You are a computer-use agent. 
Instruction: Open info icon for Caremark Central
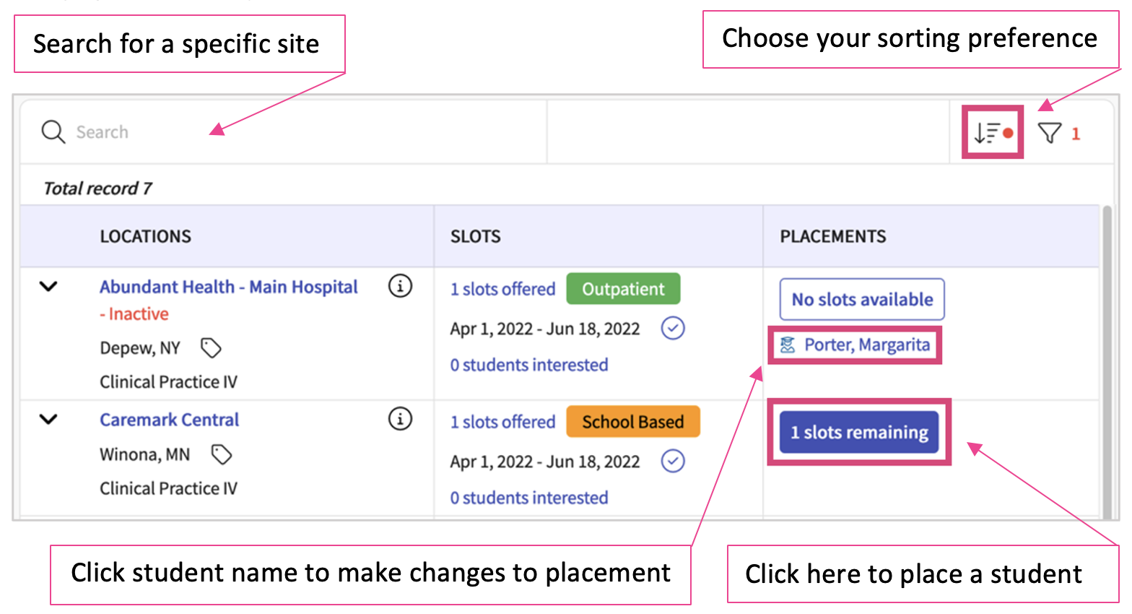[400, 419]
